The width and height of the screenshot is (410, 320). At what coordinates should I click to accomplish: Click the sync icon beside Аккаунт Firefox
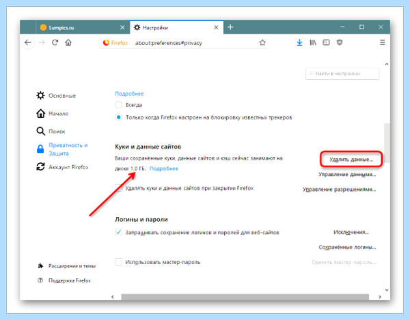pyautogui.click(x=40, y=166)
